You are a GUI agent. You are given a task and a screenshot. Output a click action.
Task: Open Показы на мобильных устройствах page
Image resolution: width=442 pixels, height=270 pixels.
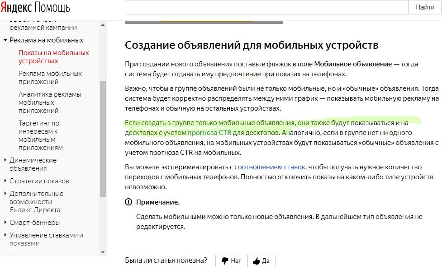53,57
